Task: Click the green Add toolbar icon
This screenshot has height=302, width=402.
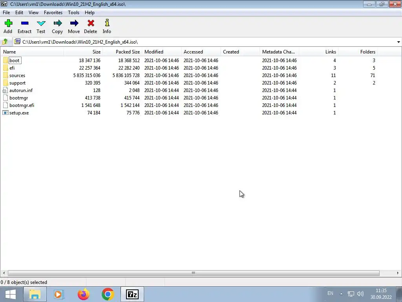Action: click(8, 23)
